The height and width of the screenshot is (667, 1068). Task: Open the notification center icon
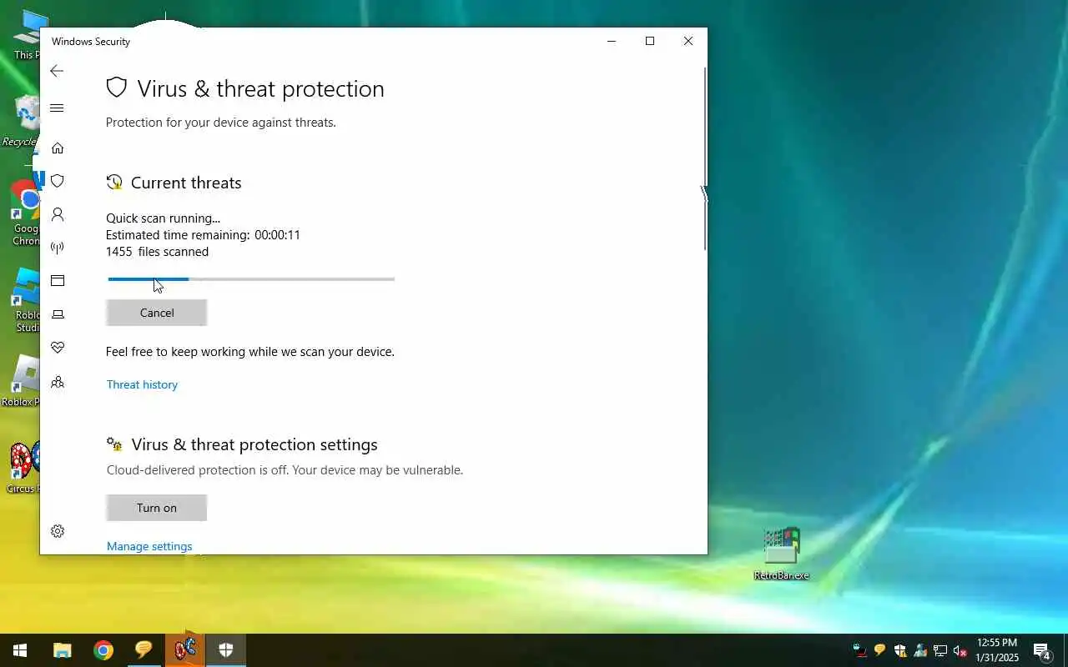(x=1042, y=650)
